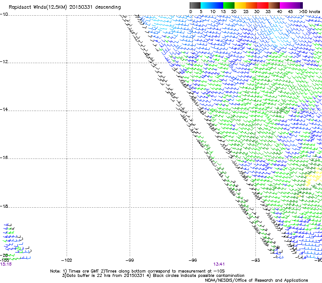This screenshot has height=283, width=322.
Task: Click the 'Data buffer is 22 hrs' note line
Action: 153,276
